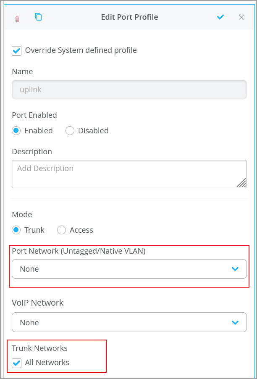Confirm changes with the blue checkmark icon

click(x=220, y=17)
